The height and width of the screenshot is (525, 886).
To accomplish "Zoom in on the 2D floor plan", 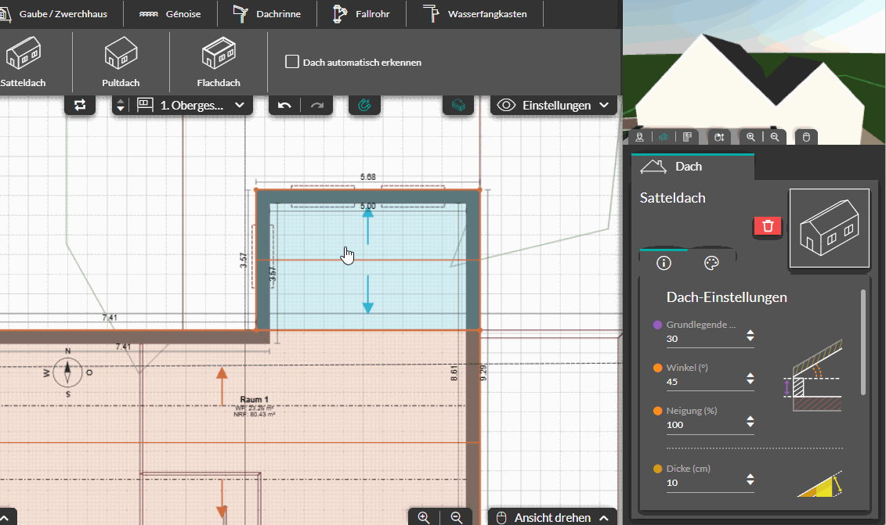I will (x=423, y=517).
